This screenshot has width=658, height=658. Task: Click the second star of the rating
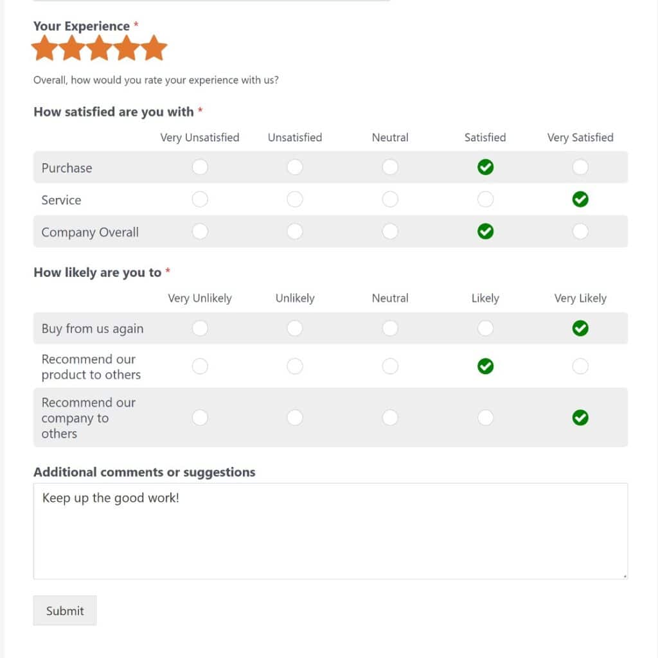tap(72, 47)
